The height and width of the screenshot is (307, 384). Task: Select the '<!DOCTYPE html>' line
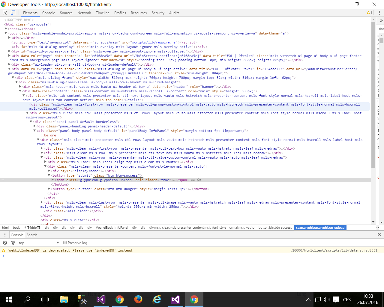click(x=19, y=20)
